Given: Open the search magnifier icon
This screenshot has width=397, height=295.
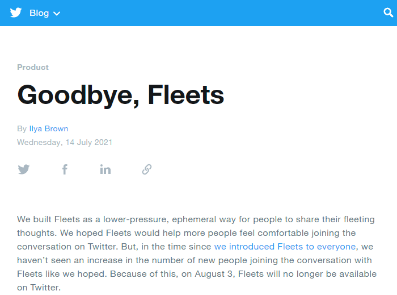Looking at the screenshot, I should tap(388, 13).
